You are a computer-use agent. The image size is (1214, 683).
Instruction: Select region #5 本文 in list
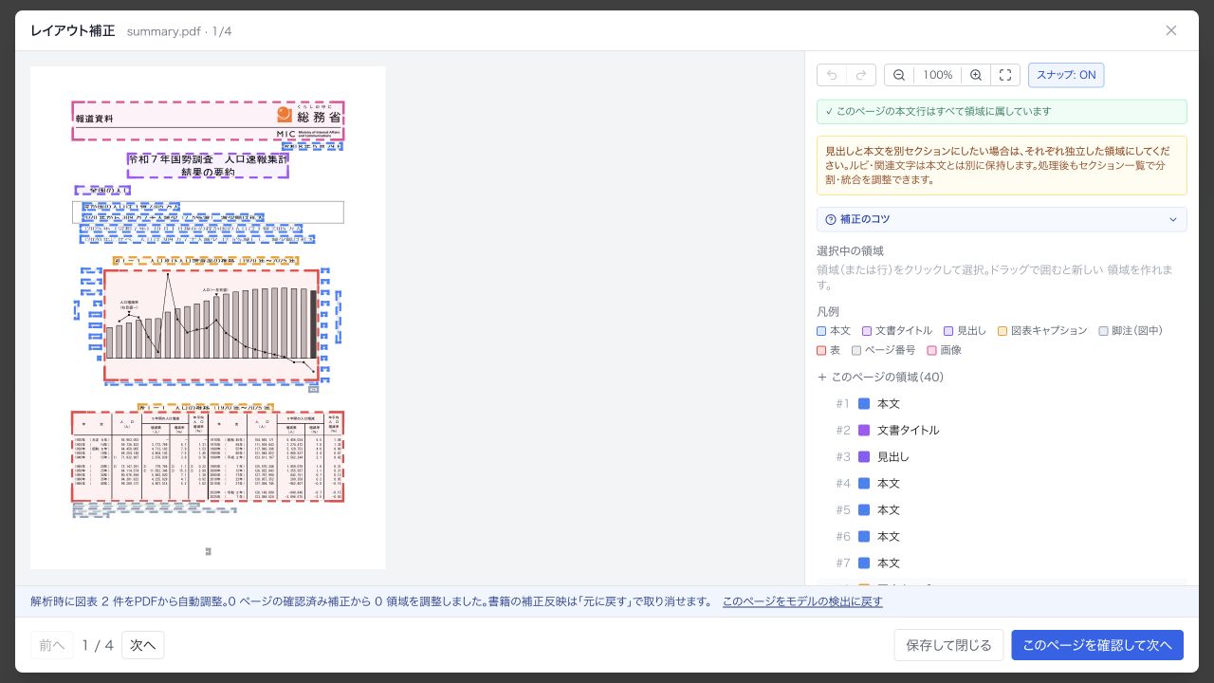point(1002,509)
